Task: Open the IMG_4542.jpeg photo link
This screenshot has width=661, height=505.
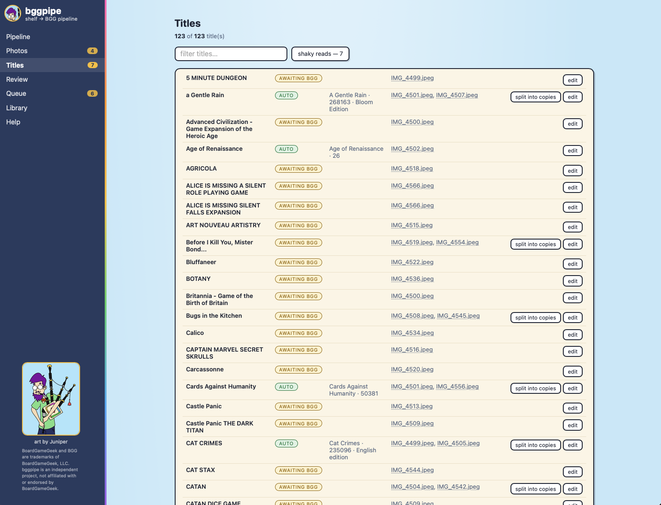Action: tap(459, 487)
